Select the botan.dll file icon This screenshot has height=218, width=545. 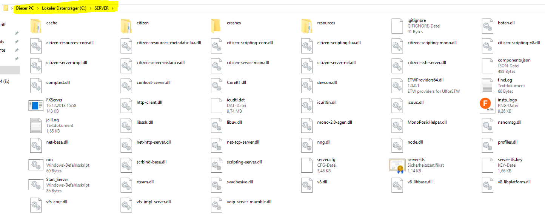pos(488,26)
